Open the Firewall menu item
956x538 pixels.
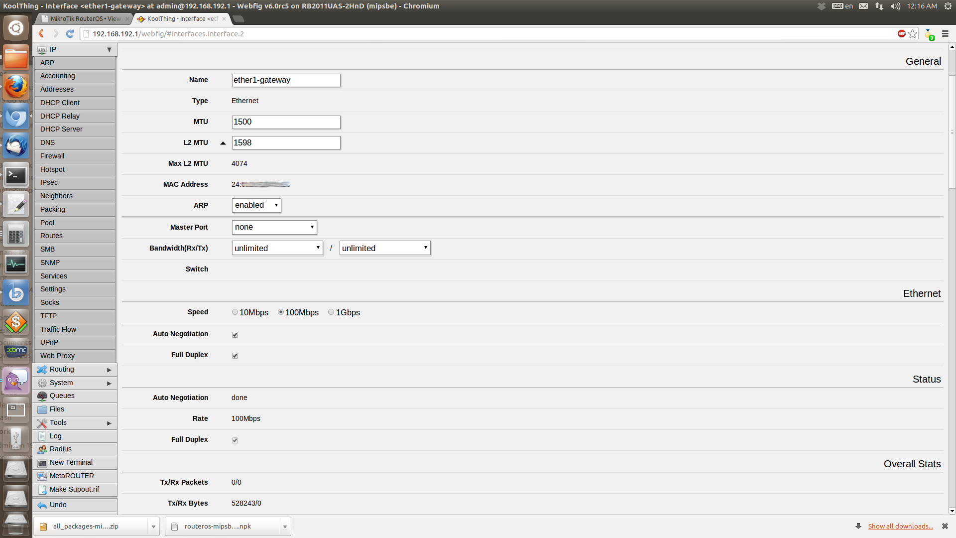(52, 156)
